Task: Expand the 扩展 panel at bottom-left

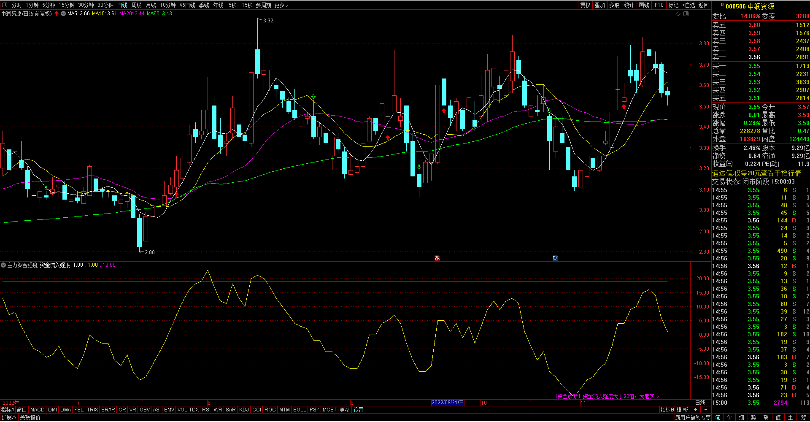Action: tap(8, 417)
